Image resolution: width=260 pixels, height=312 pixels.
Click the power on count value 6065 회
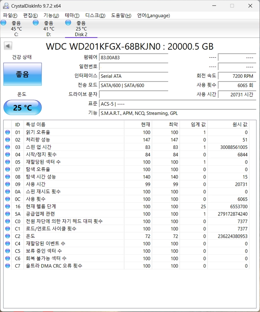click(237, 85)
